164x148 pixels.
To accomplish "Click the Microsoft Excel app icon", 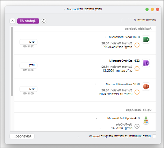I will tap(146, 39).
